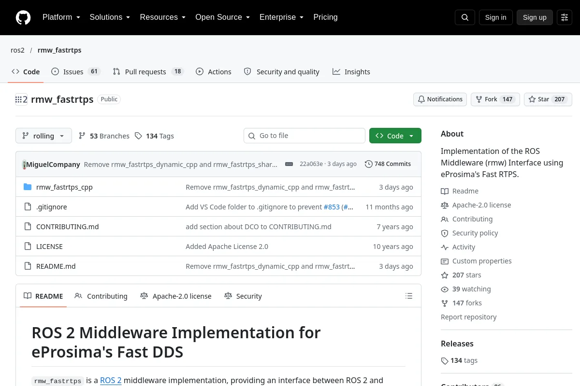Expand the Solutions menu
Image resolution: width=580 pixels, height=386 pixels.
(x=110, y=17)
